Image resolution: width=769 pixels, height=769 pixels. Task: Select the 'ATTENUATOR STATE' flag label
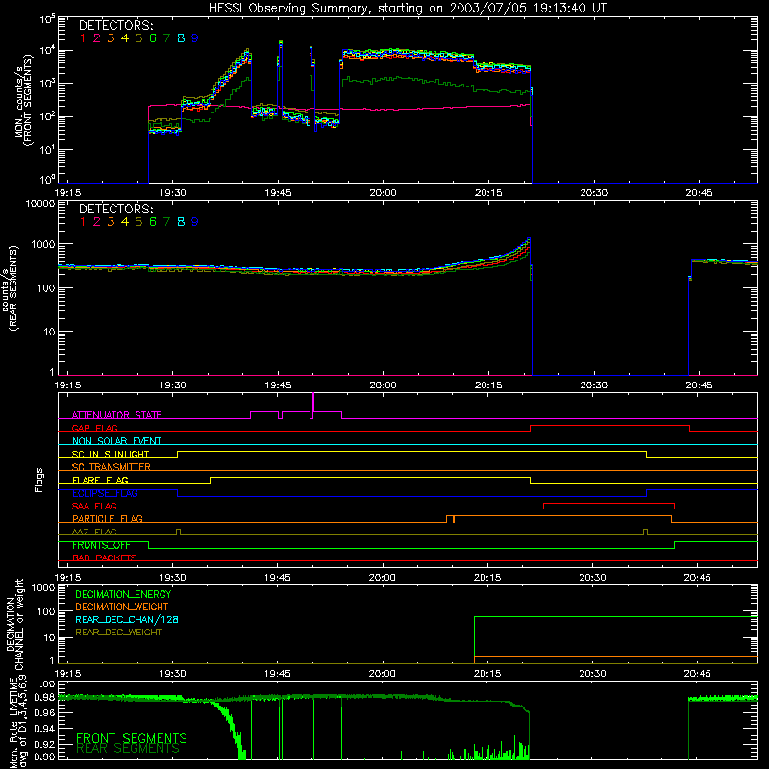[116, 415]
